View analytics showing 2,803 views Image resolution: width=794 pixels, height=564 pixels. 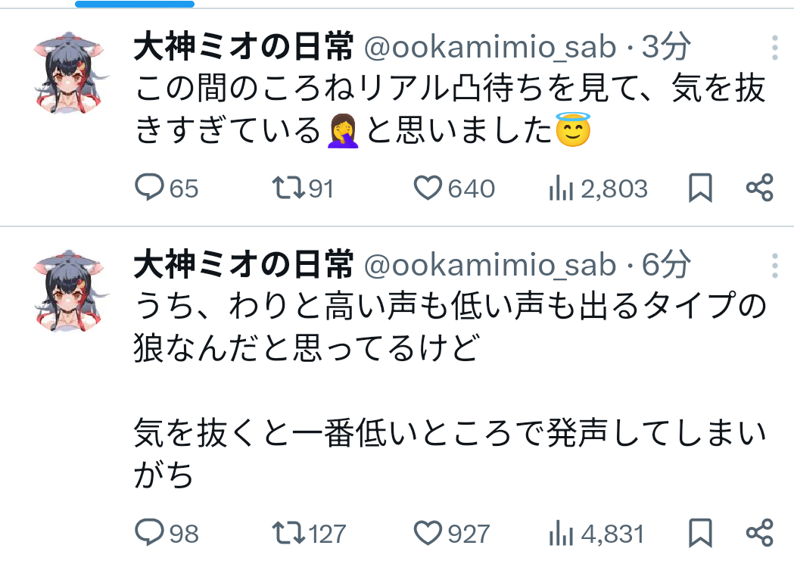[x=560, y=189]
